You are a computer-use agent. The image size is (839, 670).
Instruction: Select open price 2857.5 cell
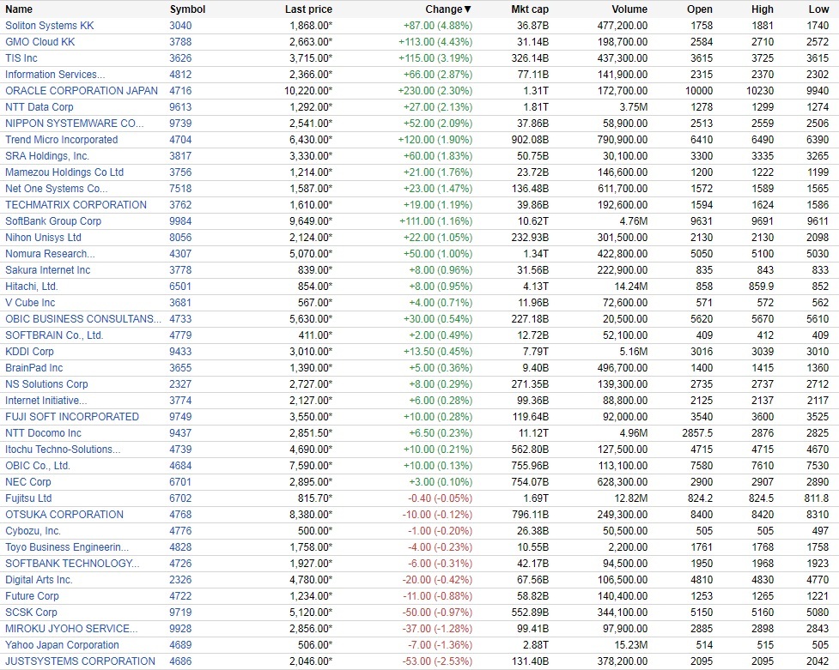697,433
